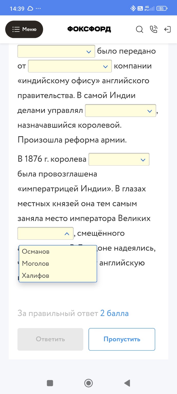Open the dropdown after 'В 1876 г. королева'
This screenshot has width=177, height=394.
(119, 159)
